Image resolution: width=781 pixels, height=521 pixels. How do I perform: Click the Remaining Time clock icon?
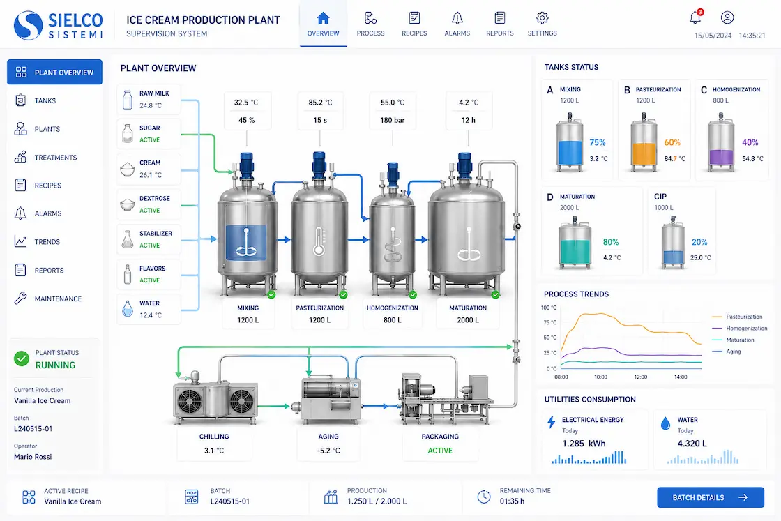click(484, 497)
